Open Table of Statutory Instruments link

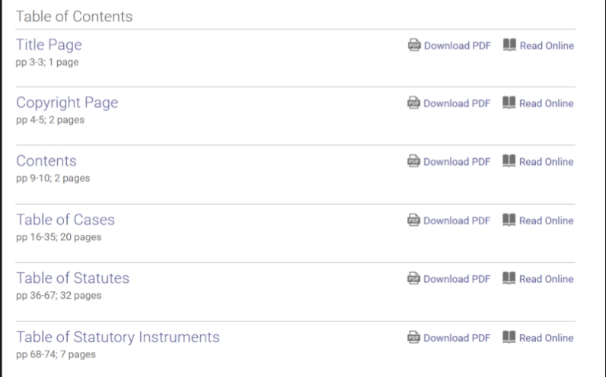[118, 337]
